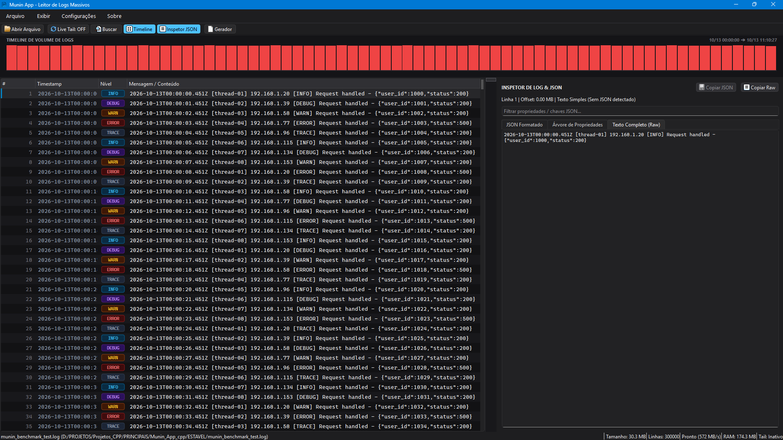The image size is (783, 440).
Task: Click the Copiar Raw button
Action: click(759, 87)
